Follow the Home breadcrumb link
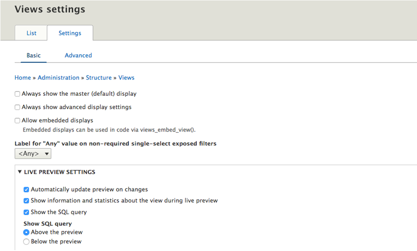The image size is (417, 251). coord(23,78)
